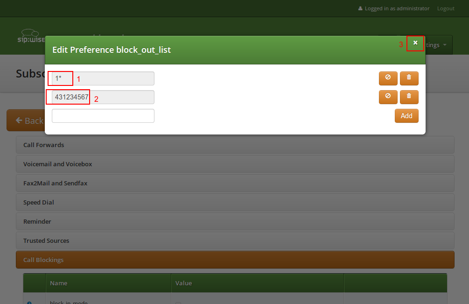469x304 pixels.
Task: Go back using the Back button
Action: coord(26,120)
